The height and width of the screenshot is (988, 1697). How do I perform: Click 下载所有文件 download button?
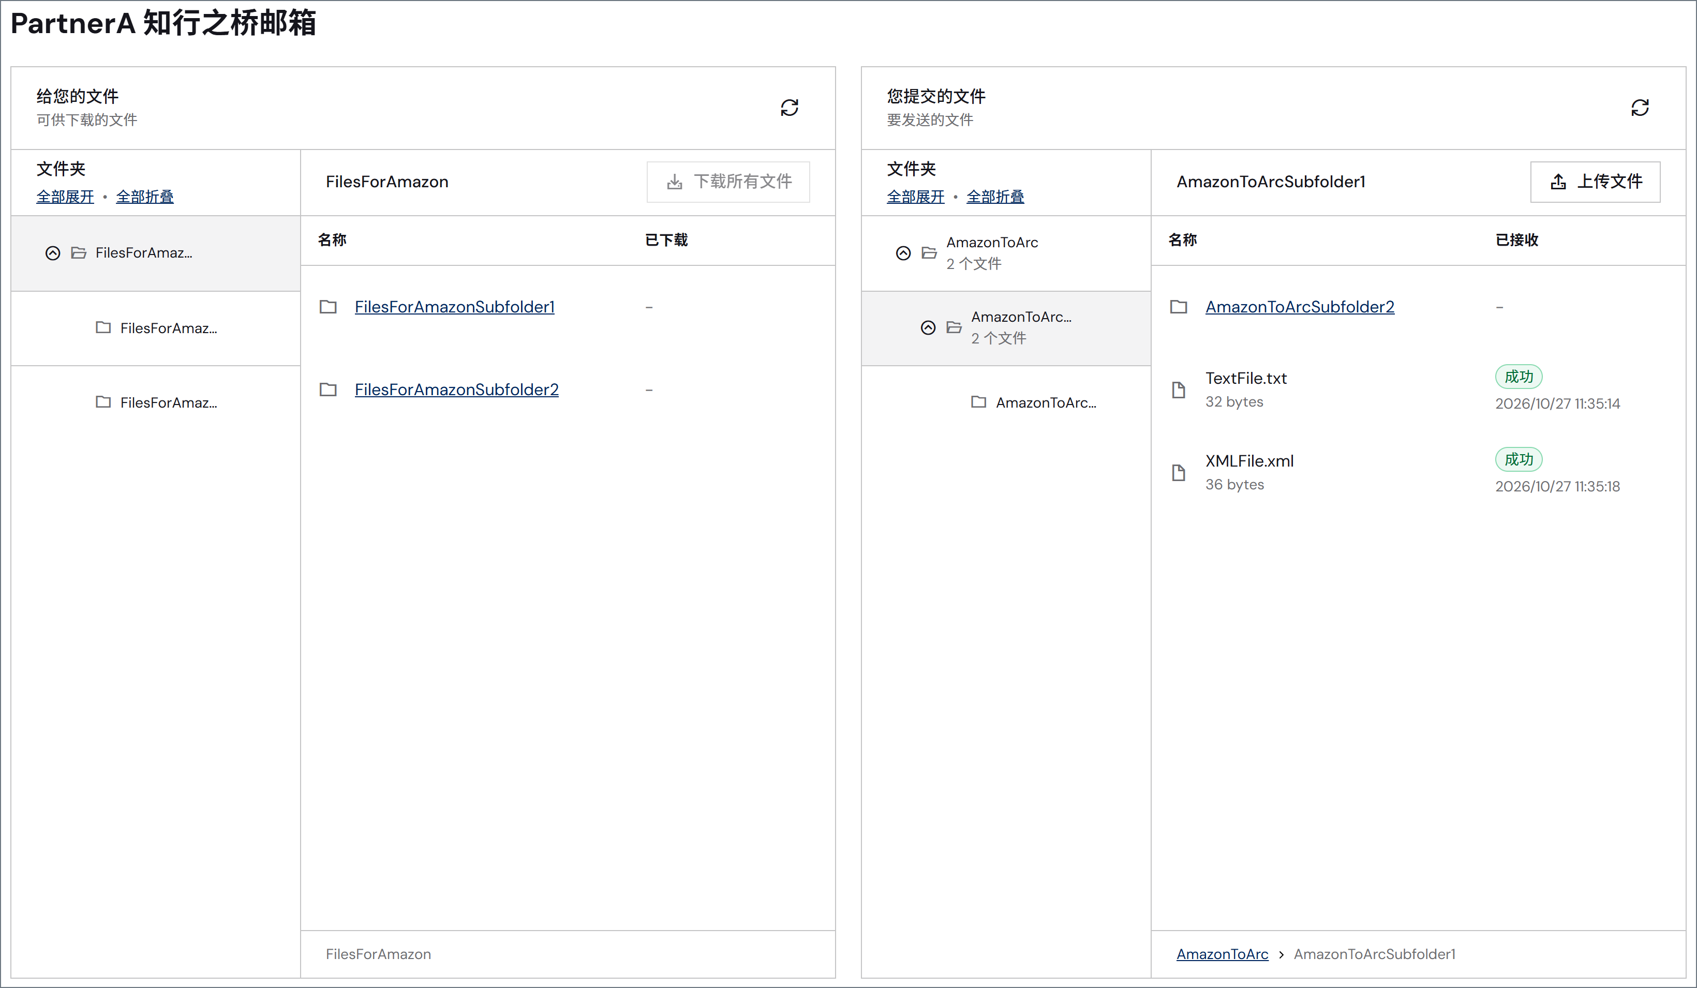pyautogui.click(x=728, y=182)
